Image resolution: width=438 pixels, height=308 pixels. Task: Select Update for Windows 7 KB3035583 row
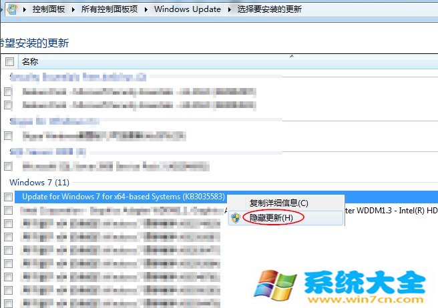(226, 197)
